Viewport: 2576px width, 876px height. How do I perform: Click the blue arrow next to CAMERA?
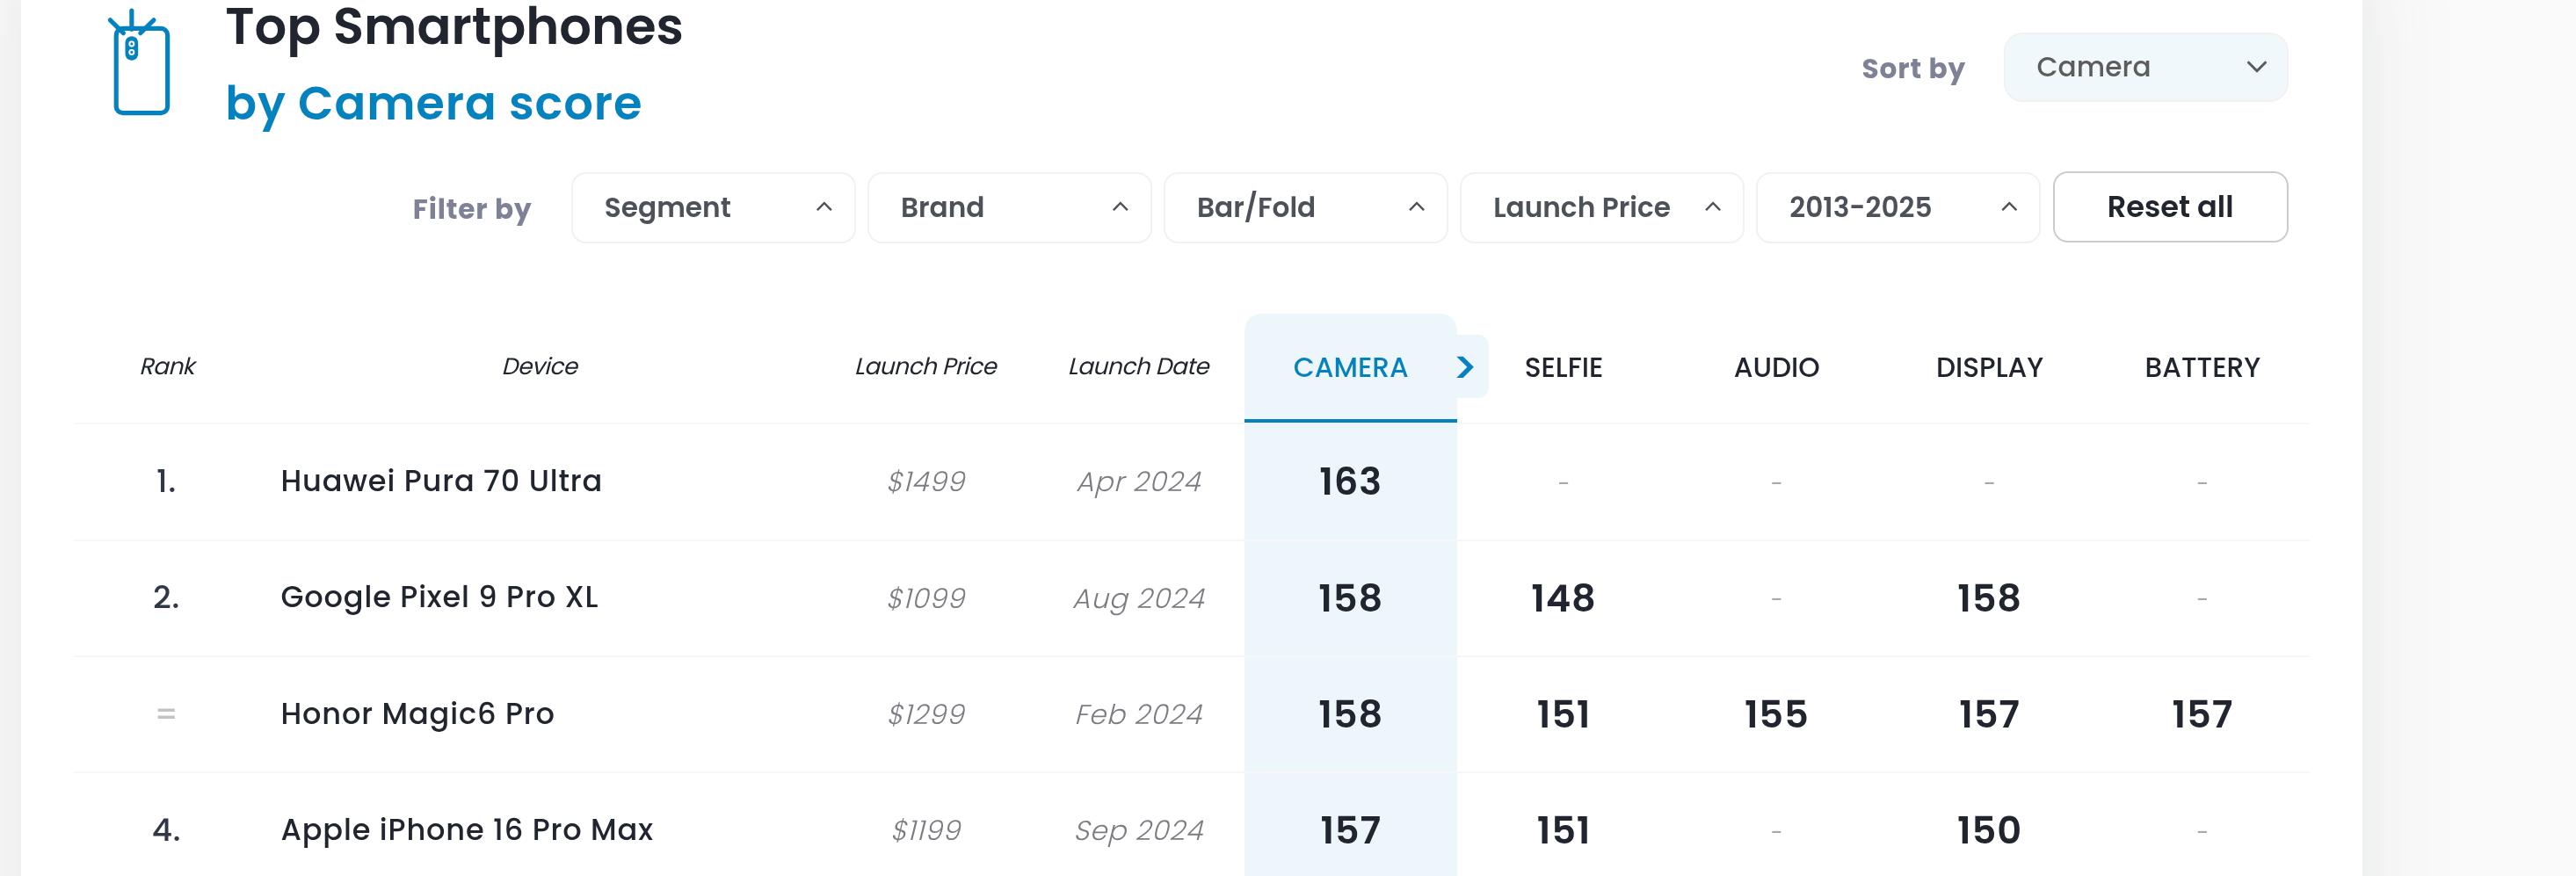[x=1465, y=367]
